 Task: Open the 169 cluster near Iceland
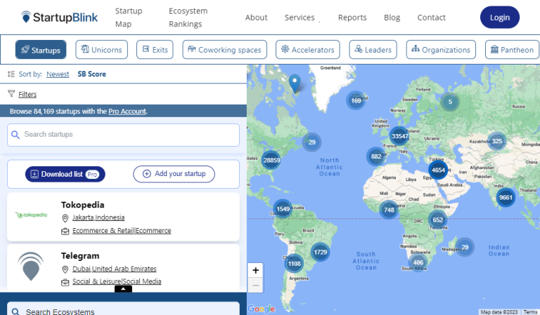(x=356, y=100)
